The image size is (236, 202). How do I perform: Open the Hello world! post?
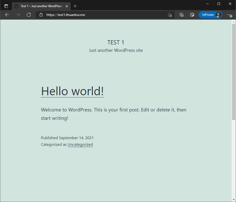[x=72, y=91]
